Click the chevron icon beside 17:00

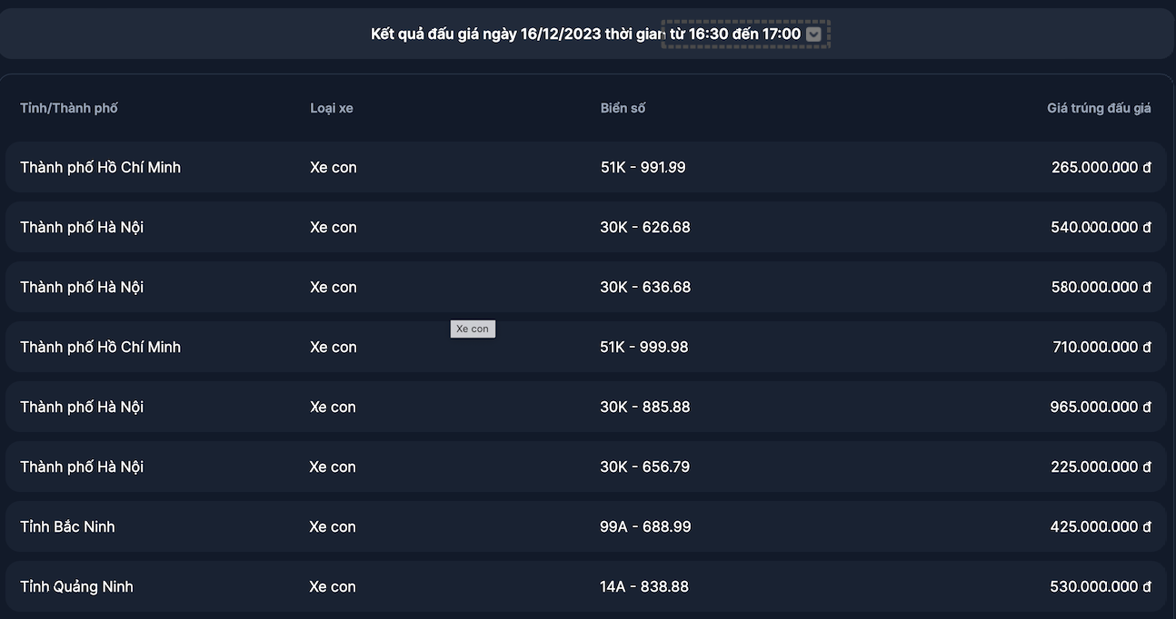(x=813, y=34)
